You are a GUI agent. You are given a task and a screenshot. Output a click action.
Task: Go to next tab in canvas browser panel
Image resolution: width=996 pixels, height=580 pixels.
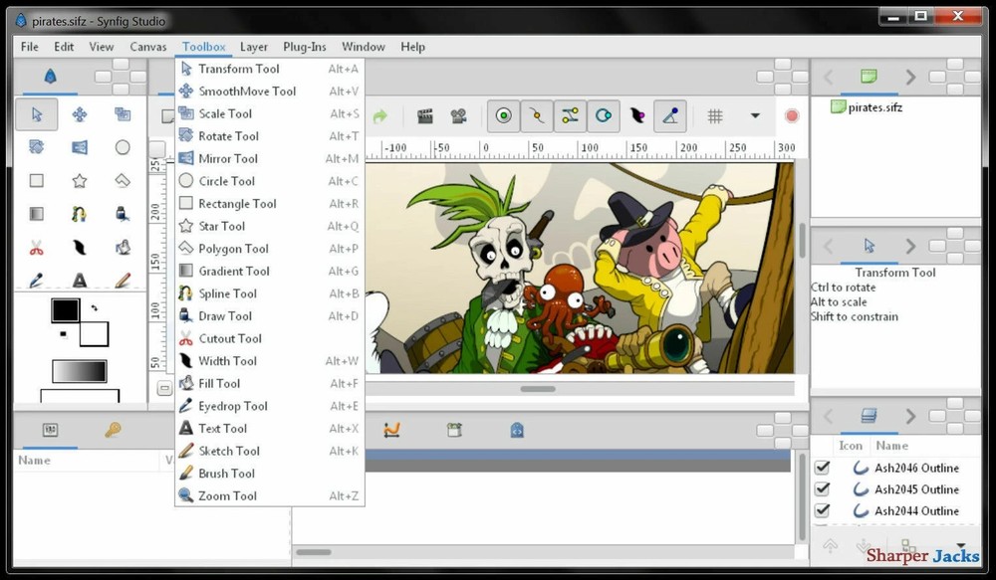[x=911, y=77]
